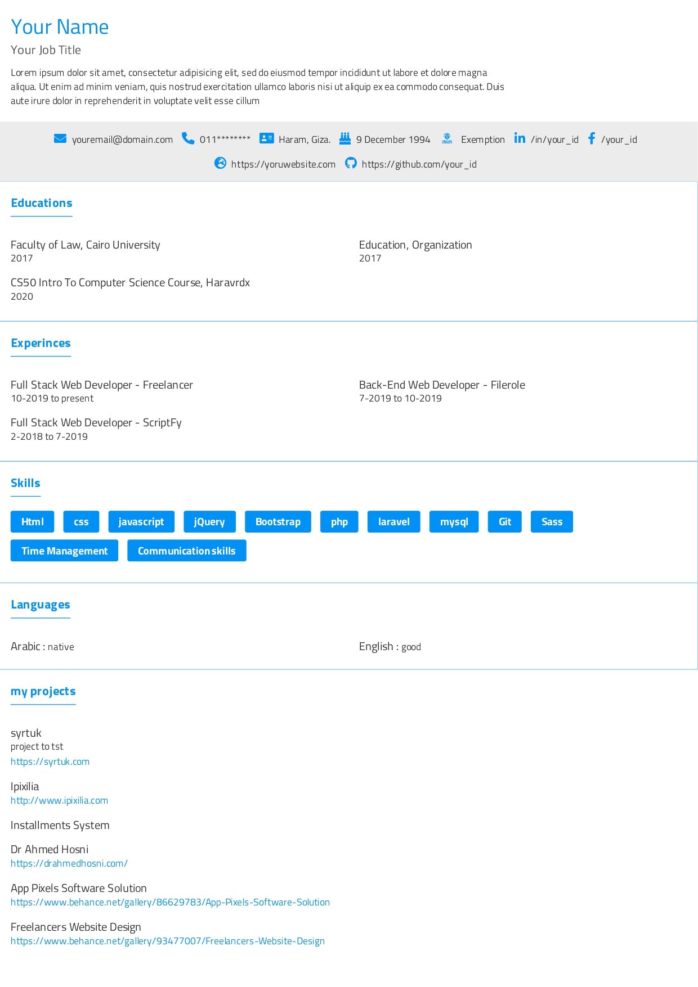Screen dimensions: 698x987
Task: Click the LinkedIn icon
Action: tap(520, 138)
